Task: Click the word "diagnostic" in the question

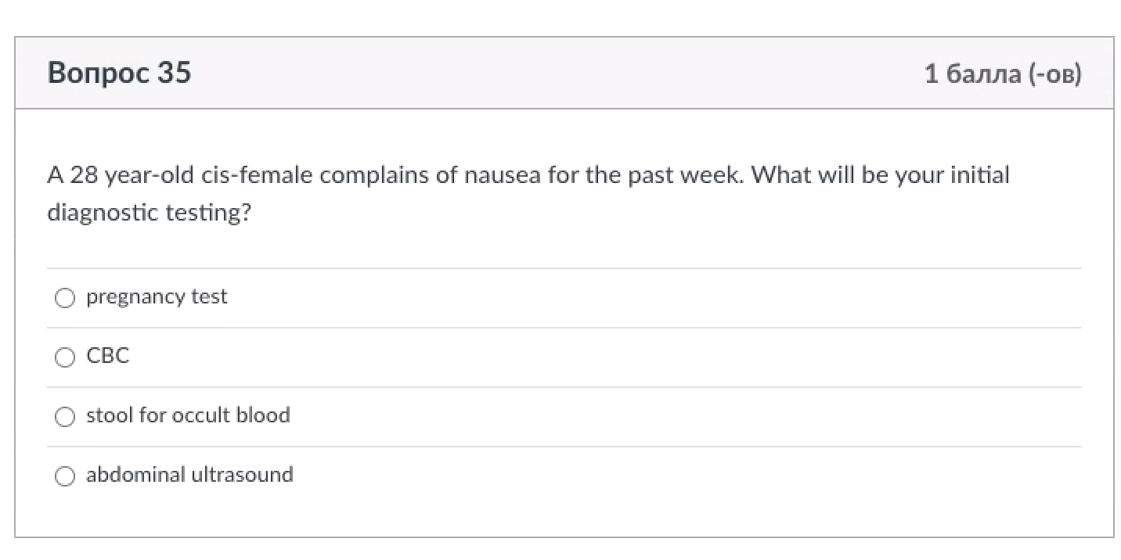Action: (x=103, y=212)
